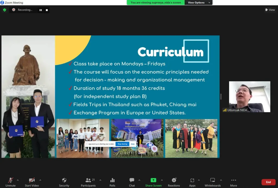Open the View layout menu
This screenshot has height=188, width=278.
(270, 10)
